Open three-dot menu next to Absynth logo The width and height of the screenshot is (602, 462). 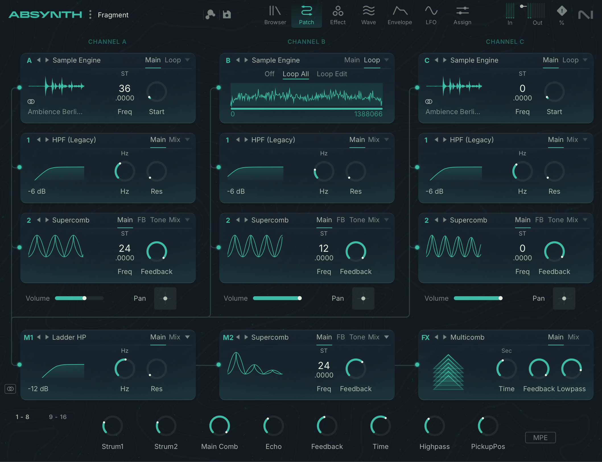[90, 15]
